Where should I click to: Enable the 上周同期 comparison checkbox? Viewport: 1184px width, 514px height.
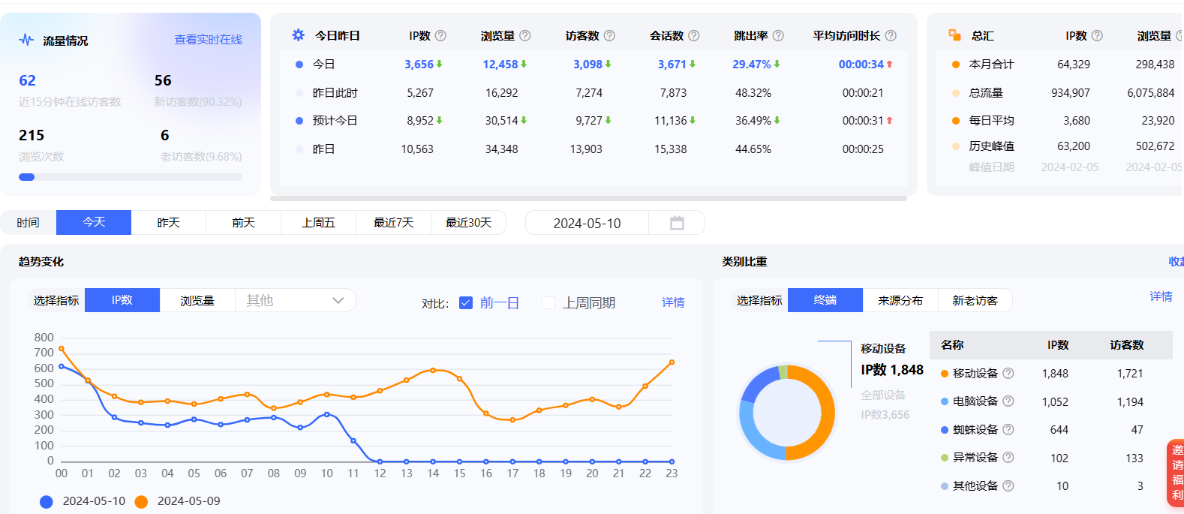(548, 302)
